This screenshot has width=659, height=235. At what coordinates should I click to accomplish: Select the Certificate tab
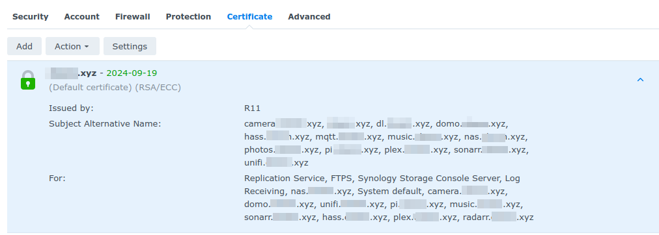[x=249, y=17]
